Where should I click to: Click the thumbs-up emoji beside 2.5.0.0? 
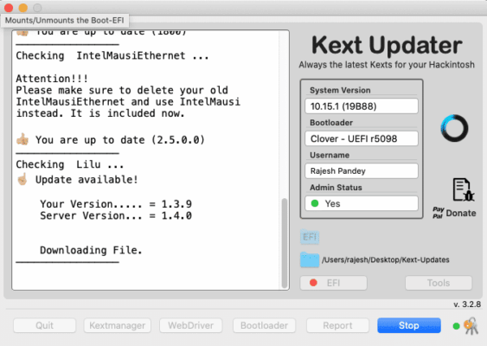[x=22, y=139]
